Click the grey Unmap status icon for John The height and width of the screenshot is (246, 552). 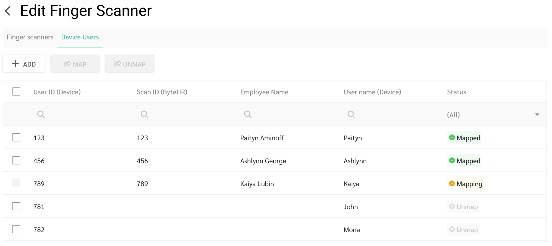point(452,206)
